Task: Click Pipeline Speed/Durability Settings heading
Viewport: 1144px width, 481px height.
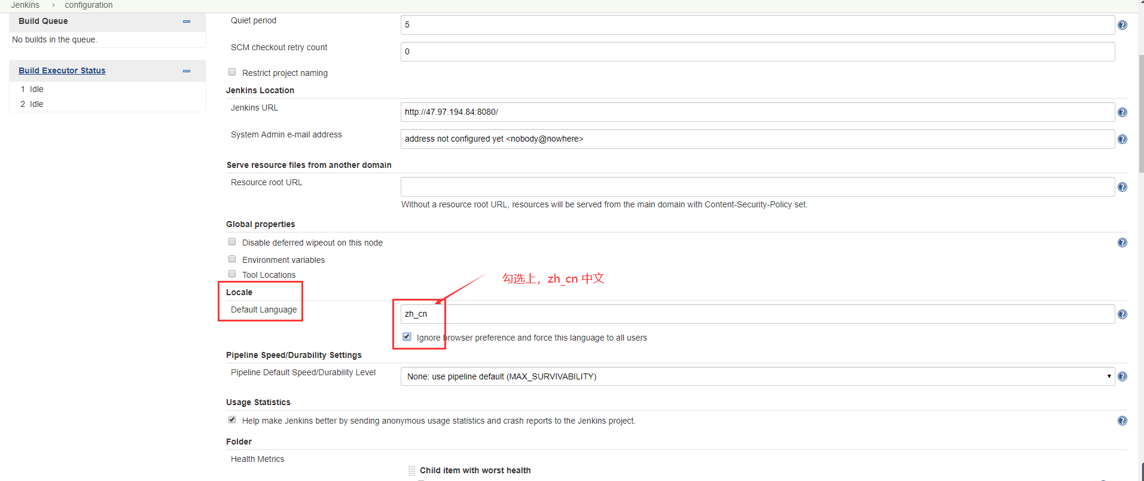Action: pos(294,355)
